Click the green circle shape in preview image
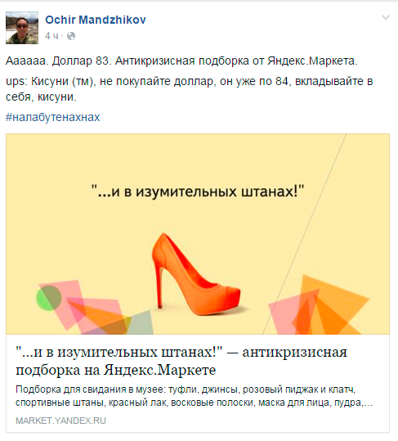This screenshot has height=441, width=398. click(48, 298)
